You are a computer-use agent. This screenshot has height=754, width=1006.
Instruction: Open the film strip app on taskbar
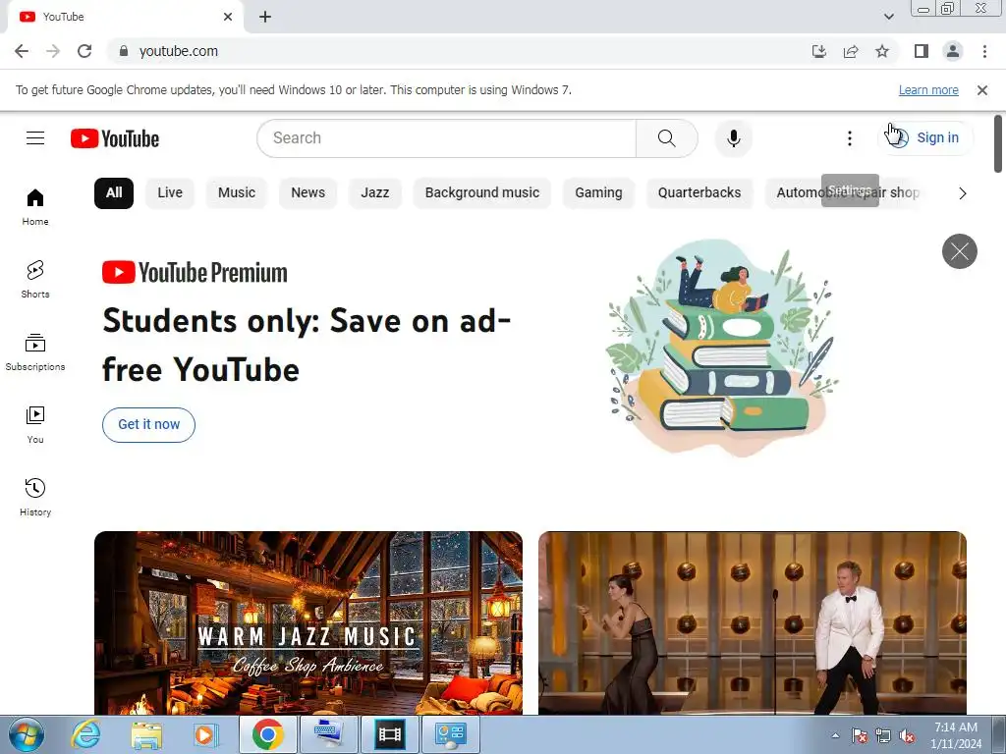coord(390,734)
